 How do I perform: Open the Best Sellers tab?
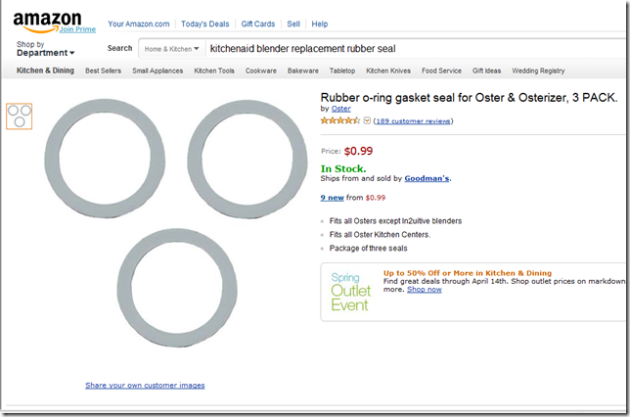(104, 70)
